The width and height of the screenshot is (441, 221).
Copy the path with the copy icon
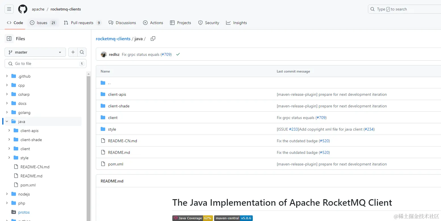(x=153, y=39)
